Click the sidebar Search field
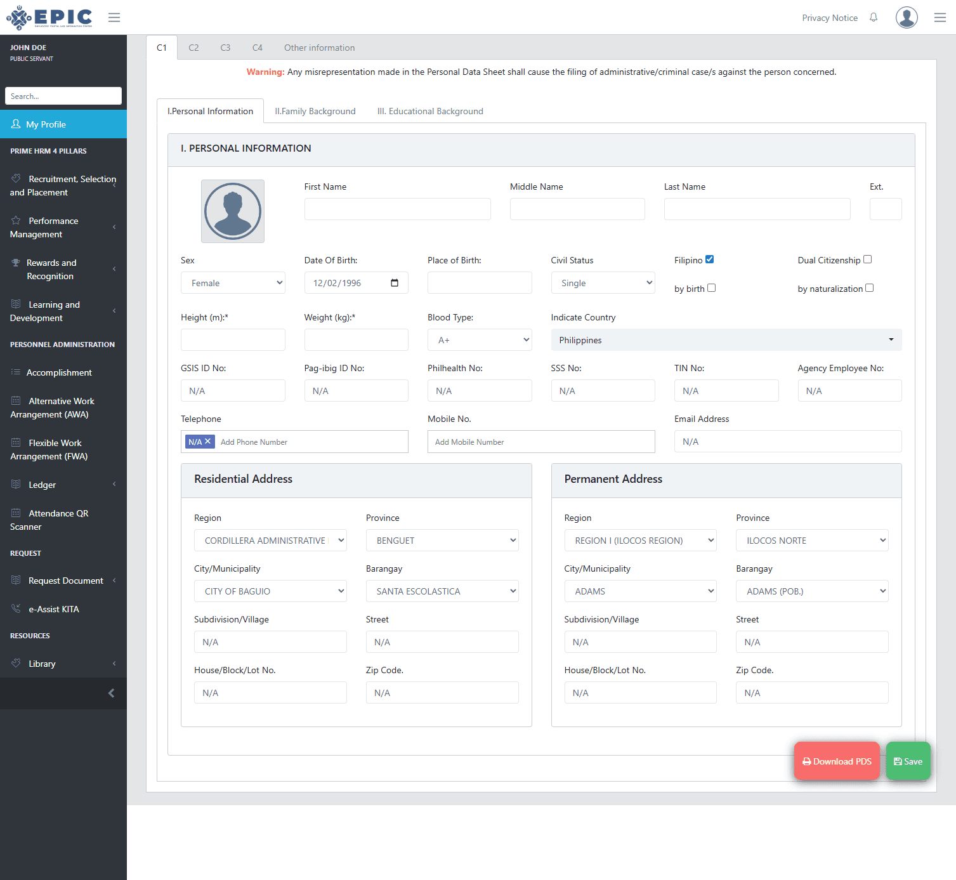Viewport: 956px width, 880px height. 63,96
